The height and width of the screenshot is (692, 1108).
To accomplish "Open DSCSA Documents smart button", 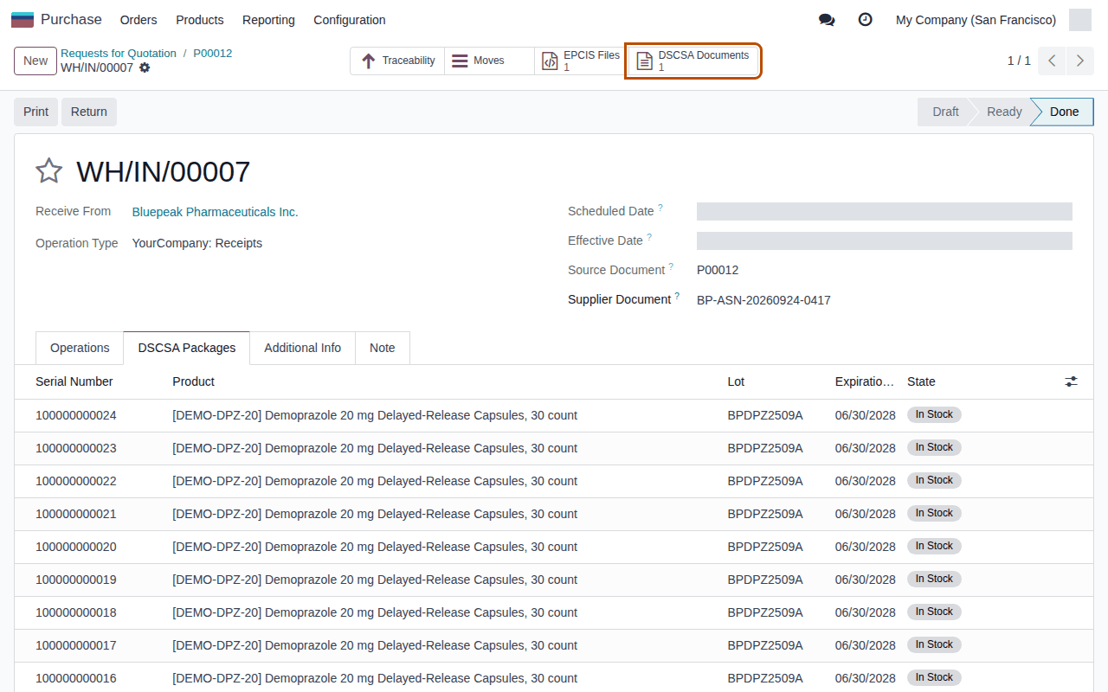I will pos(693,61).
